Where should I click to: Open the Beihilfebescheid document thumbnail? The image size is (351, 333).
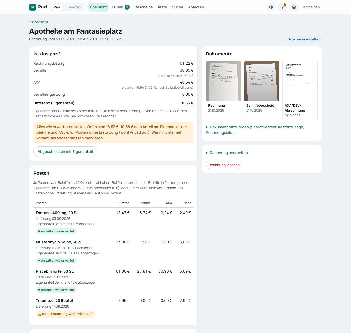[x=262, y=90]
